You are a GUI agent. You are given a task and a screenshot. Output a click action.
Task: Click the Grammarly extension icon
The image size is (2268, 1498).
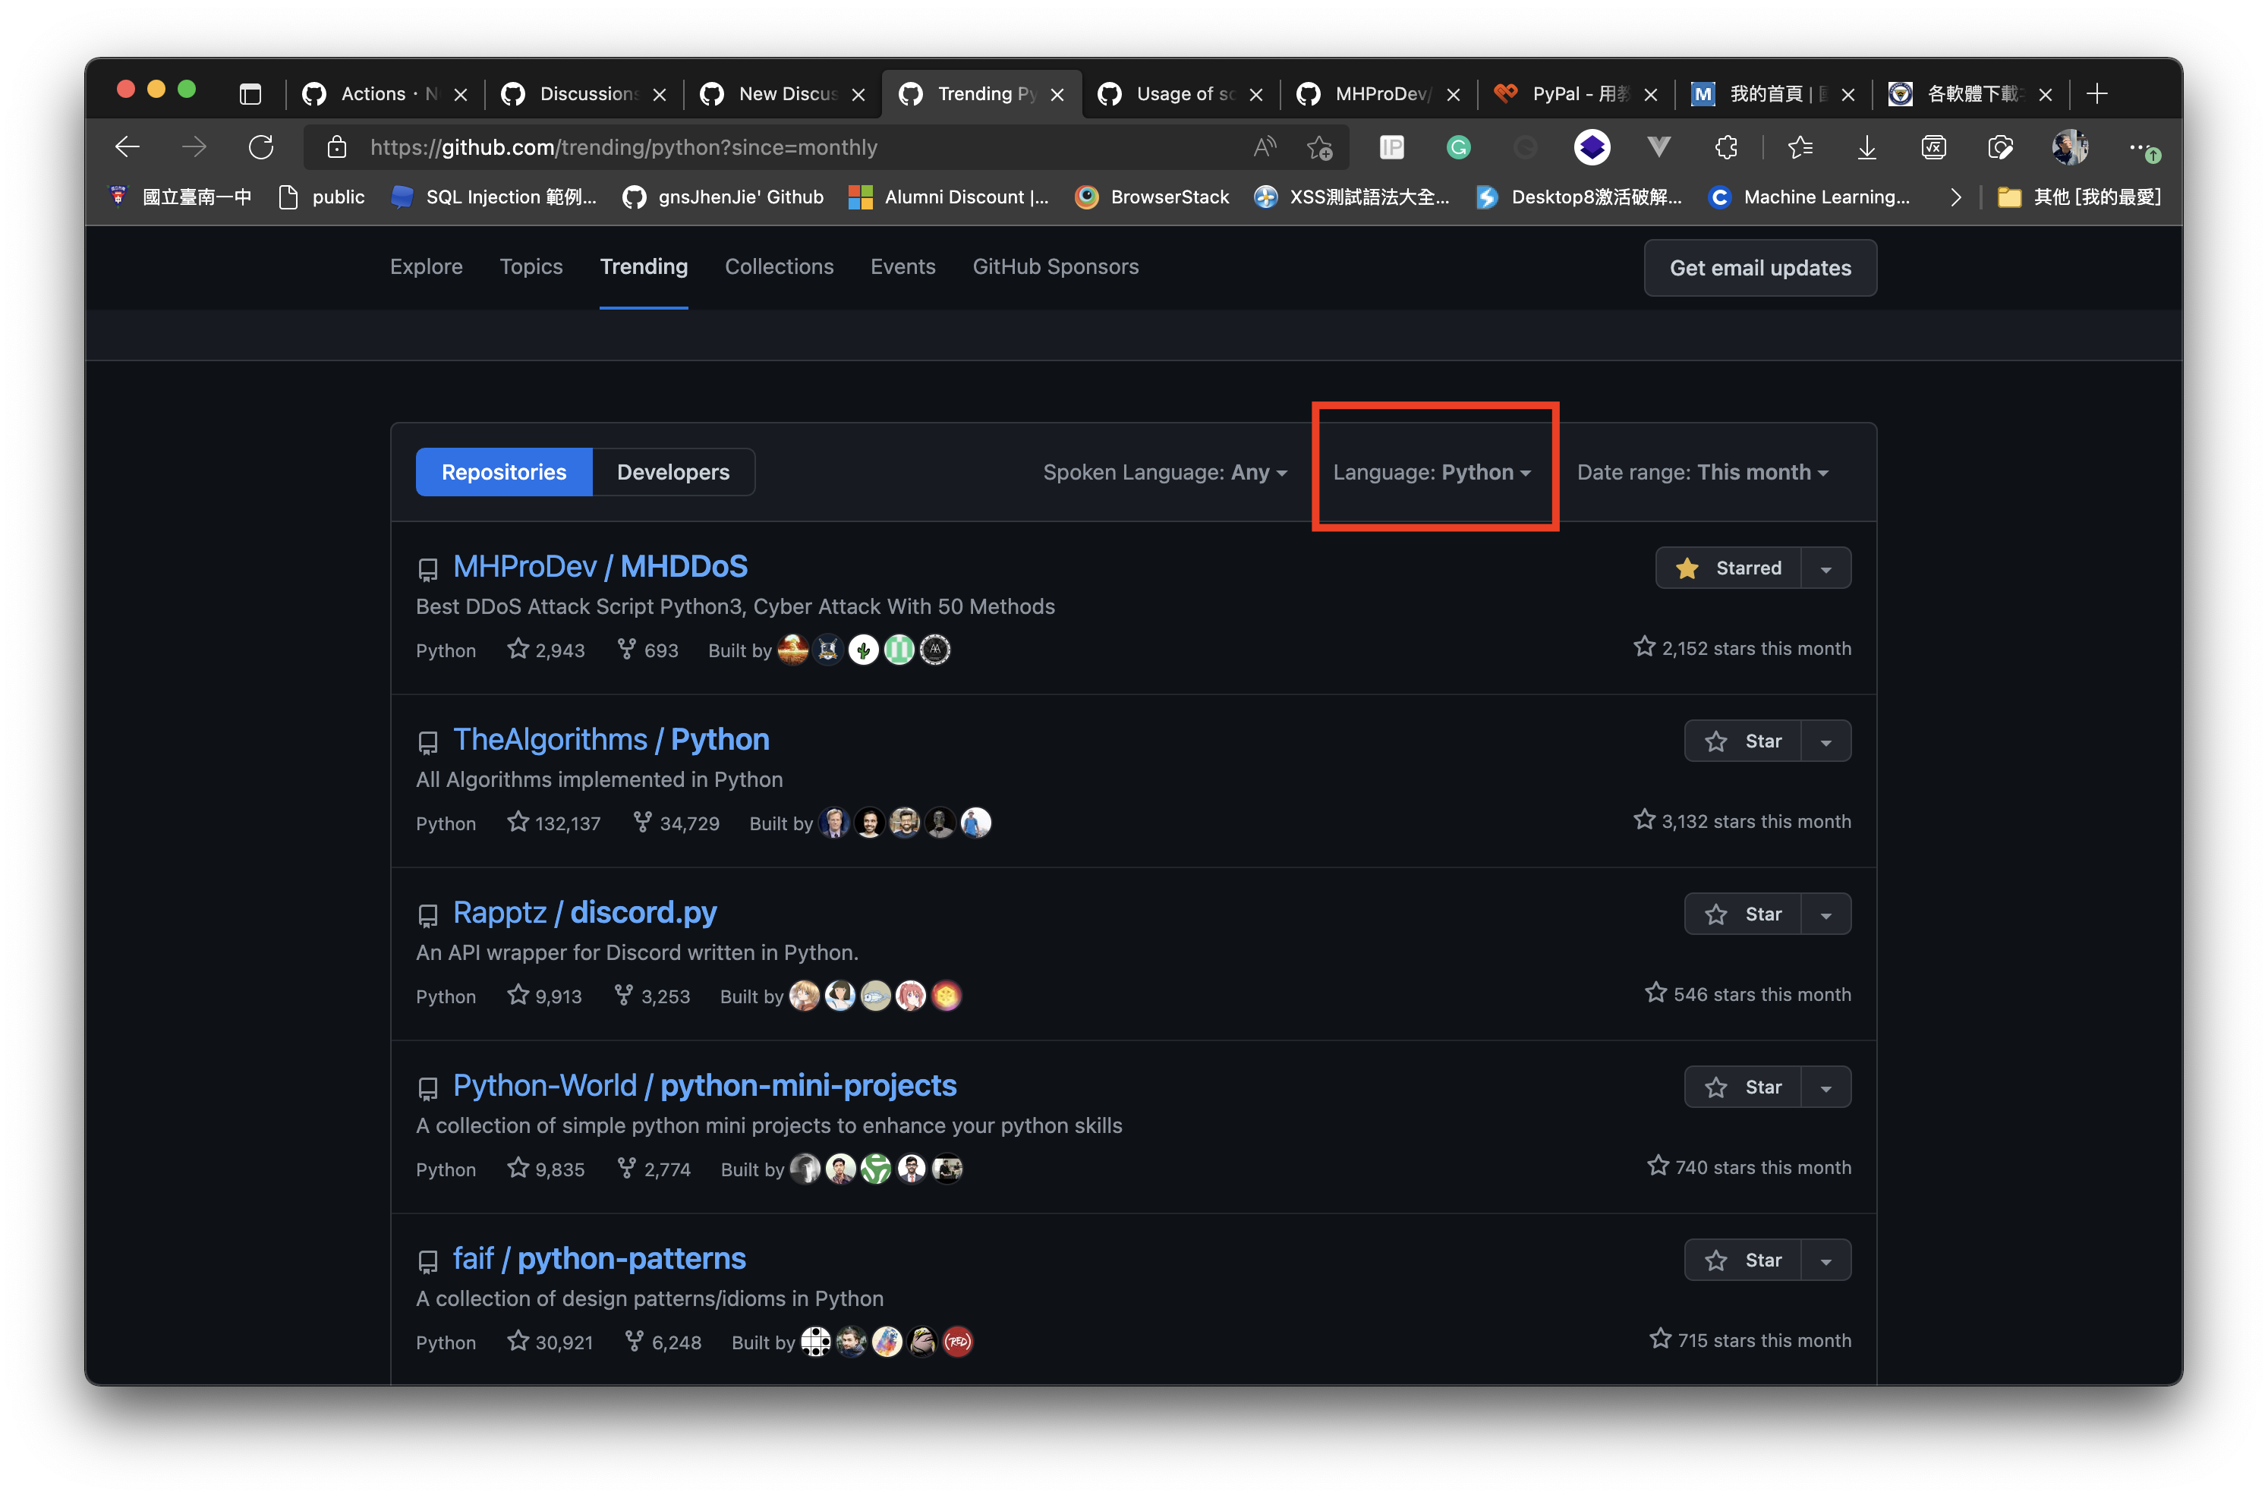[x=1458, y=147]
